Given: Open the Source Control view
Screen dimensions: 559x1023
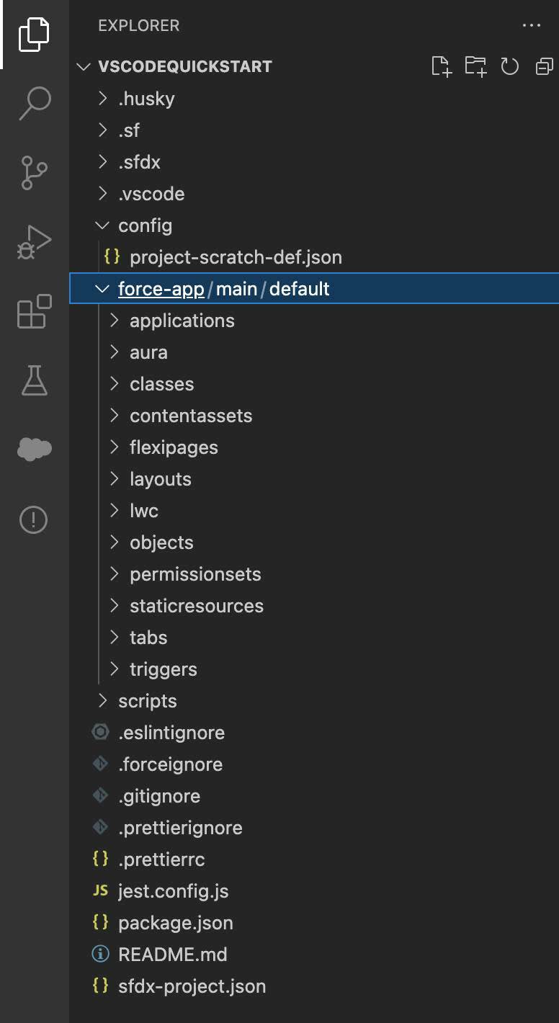Looking at the screenshot, I should (x=33, y=171).
